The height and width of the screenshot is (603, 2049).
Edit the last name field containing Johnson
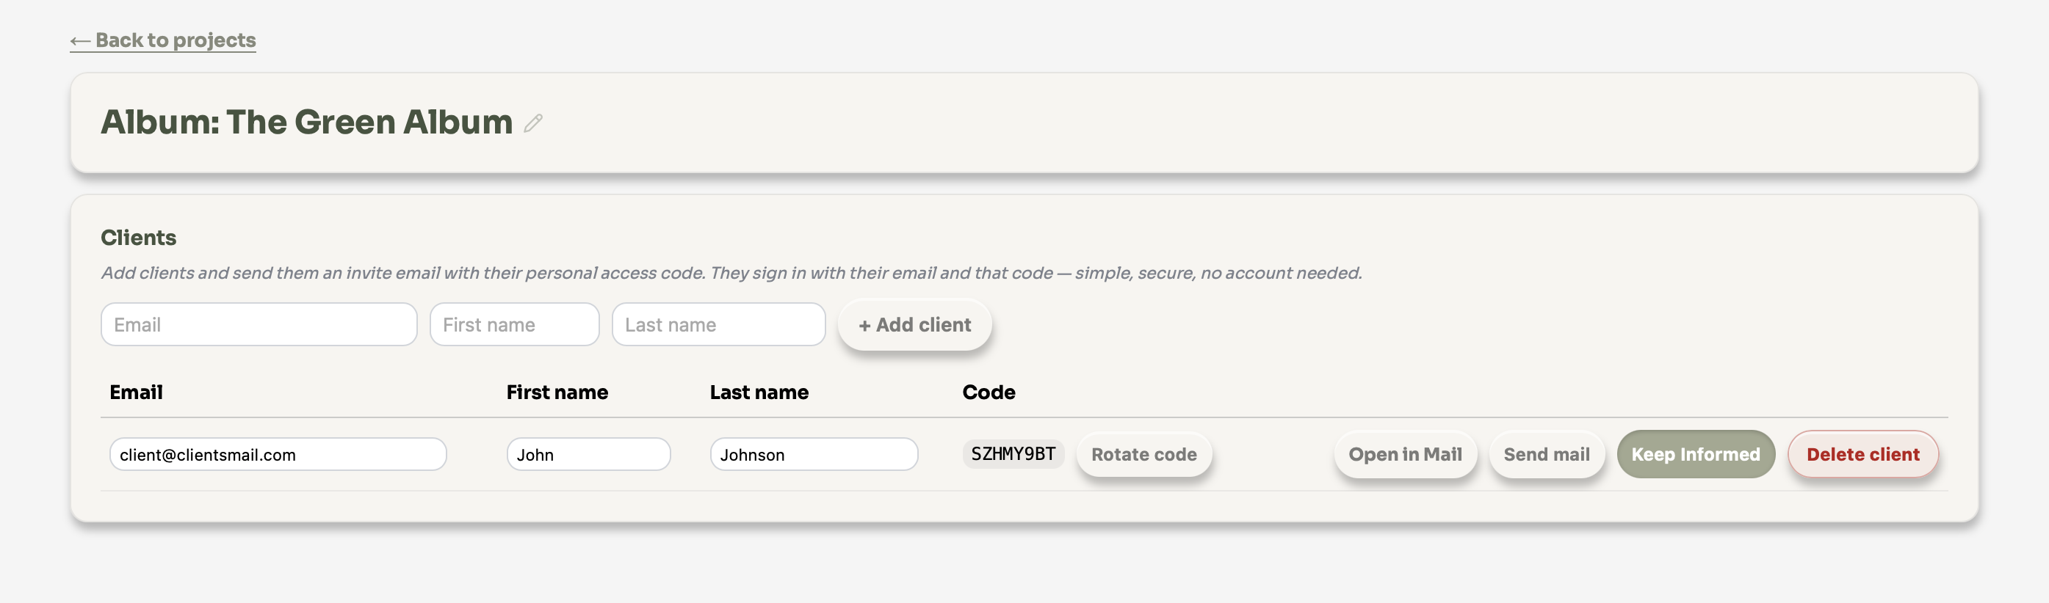pos(813,454)
